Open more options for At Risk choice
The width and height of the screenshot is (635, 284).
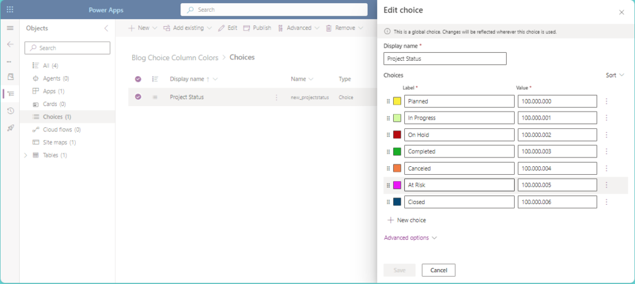[x=606, y=185]
